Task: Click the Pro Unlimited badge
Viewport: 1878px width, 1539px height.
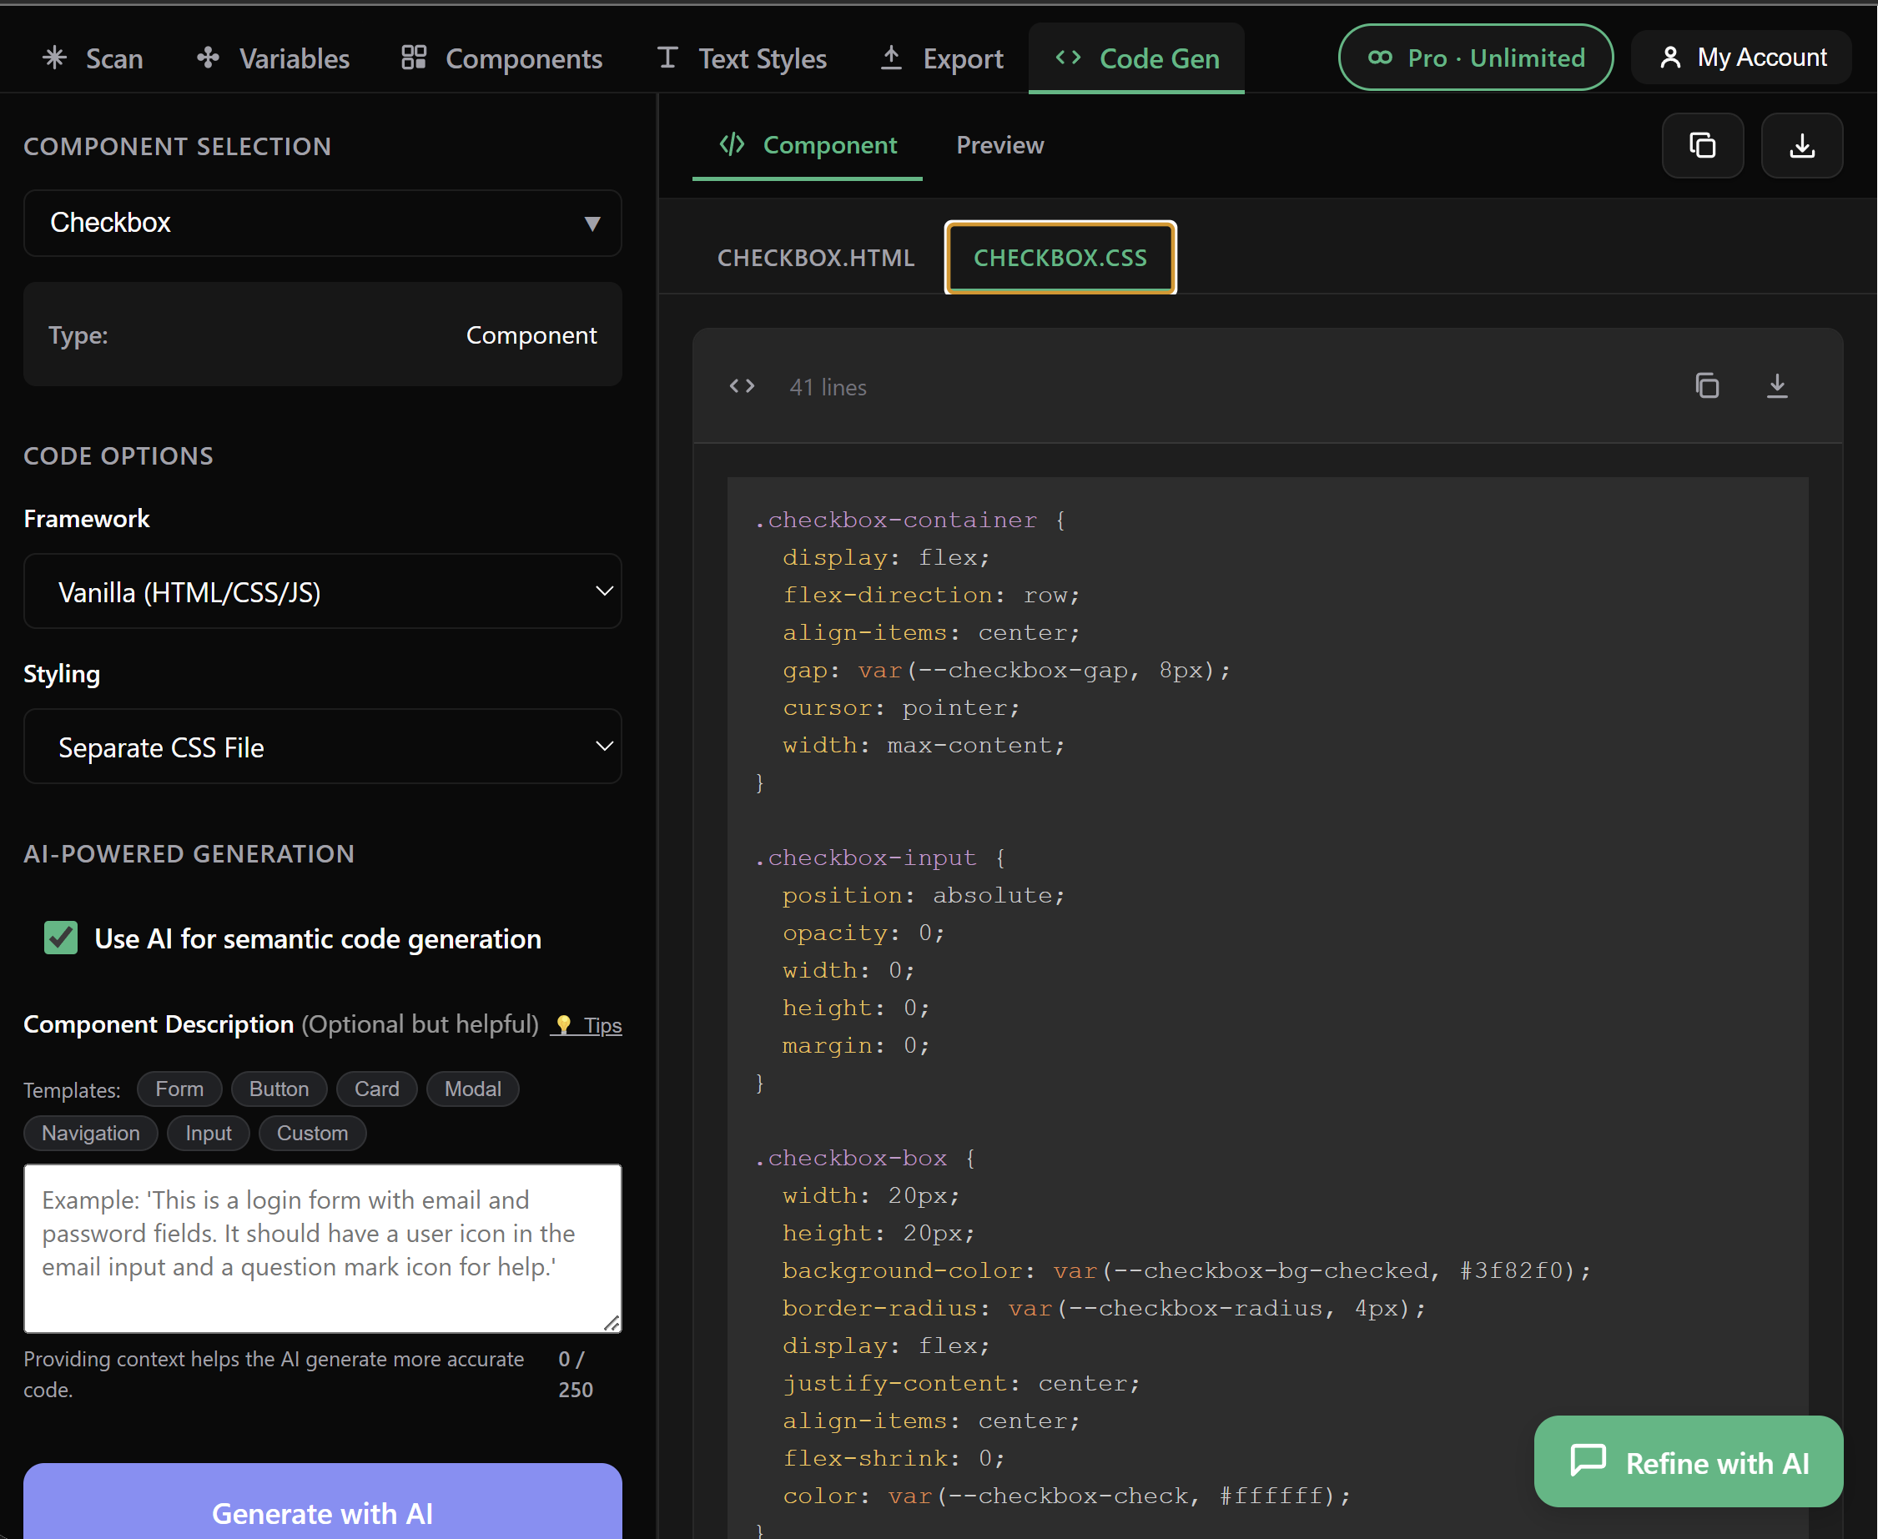Action: [1475, 58]
